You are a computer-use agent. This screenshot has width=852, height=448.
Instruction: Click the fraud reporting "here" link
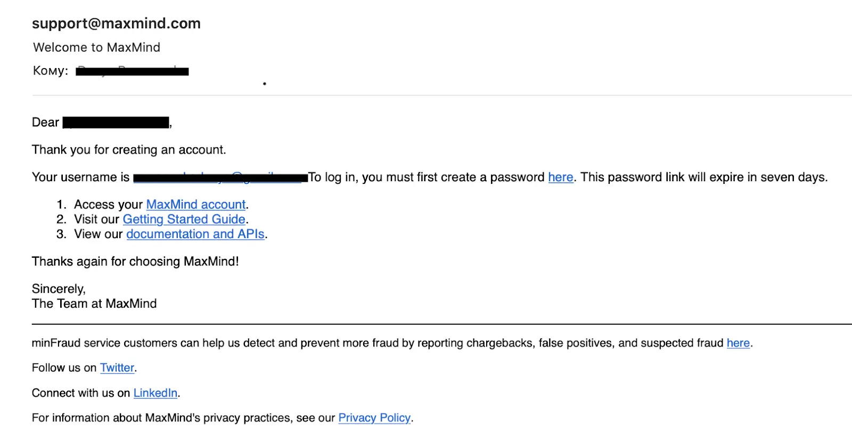738,343
